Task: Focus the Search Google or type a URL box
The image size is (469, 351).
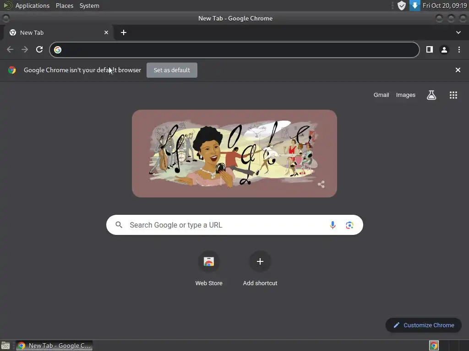Action: 234,225
